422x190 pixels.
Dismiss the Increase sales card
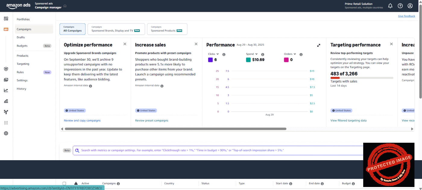196,44
